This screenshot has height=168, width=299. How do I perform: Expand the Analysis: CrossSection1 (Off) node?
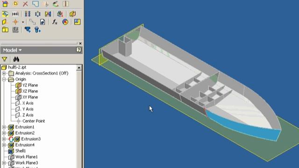[x=4, y=73]
